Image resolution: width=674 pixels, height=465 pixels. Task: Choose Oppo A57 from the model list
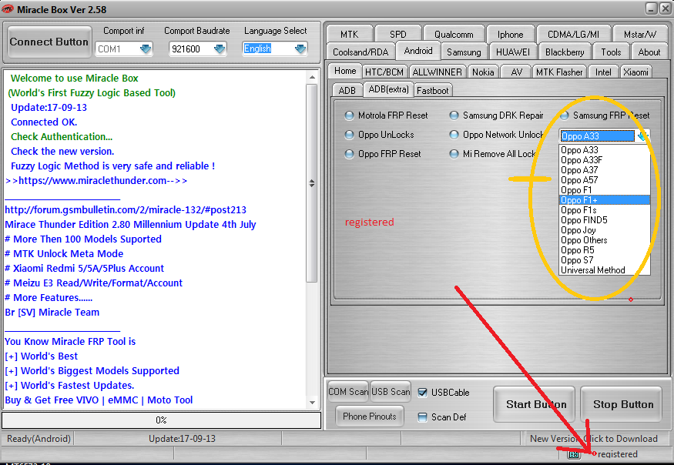(605, 180)
